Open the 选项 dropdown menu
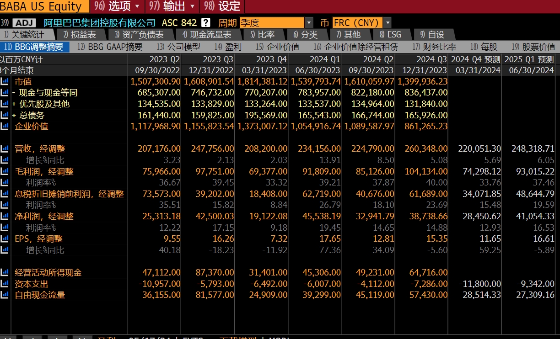 click(x=118, y=6)
